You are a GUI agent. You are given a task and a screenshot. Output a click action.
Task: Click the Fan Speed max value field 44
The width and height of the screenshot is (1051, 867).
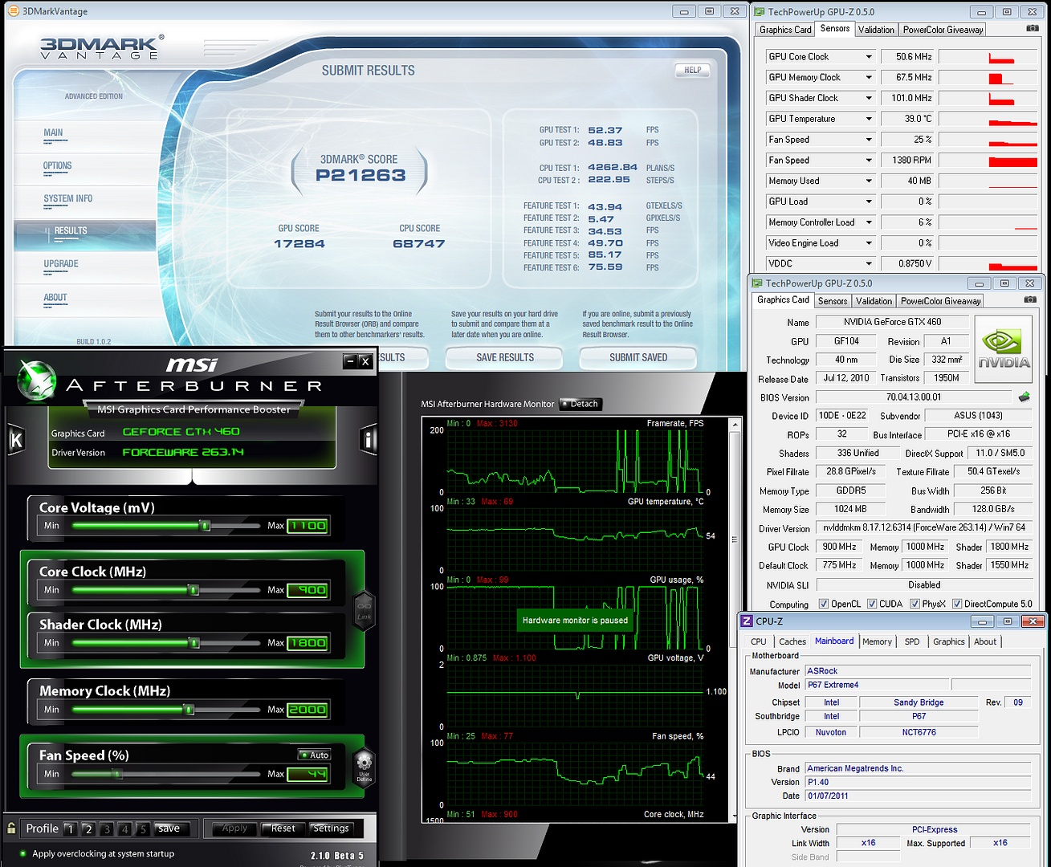click(308, 774)
